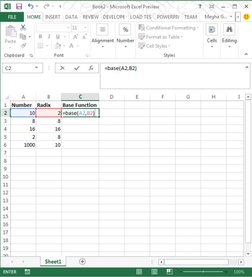Viewport: 252px width, 277px height.
Task: Switch to the REVIEW tab
Action: [x=91, y=17]
